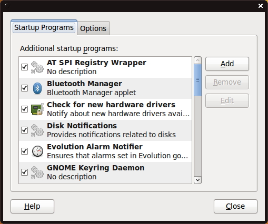Toggle Check for new hardware drivers checkbox
Screen dimensions: 268x224
[x=24, y=109]
